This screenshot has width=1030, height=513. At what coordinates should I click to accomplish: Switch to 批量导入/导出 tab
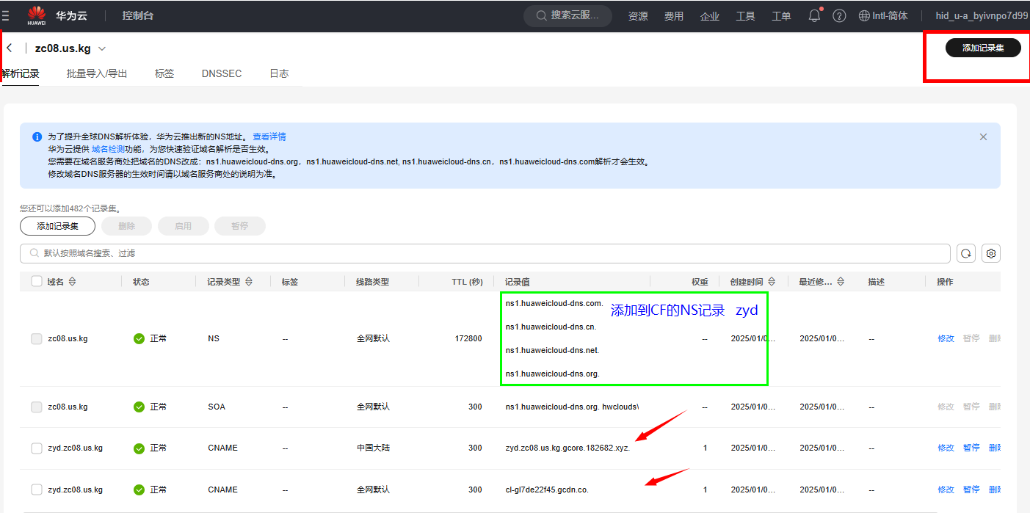click(x=97, y=73)
